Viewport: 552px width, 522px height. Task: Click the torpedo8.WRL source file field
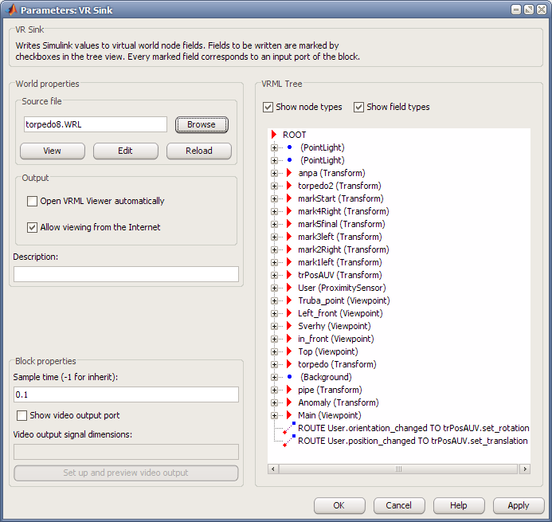coord(96,124)
